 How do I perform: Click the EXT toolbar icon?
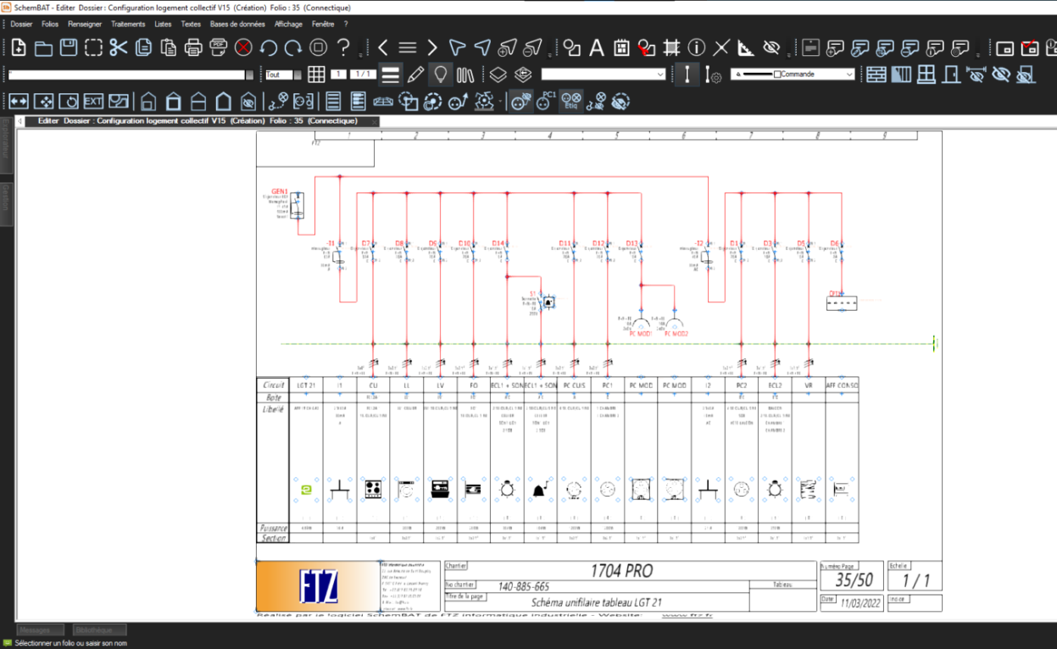(93, 102)
